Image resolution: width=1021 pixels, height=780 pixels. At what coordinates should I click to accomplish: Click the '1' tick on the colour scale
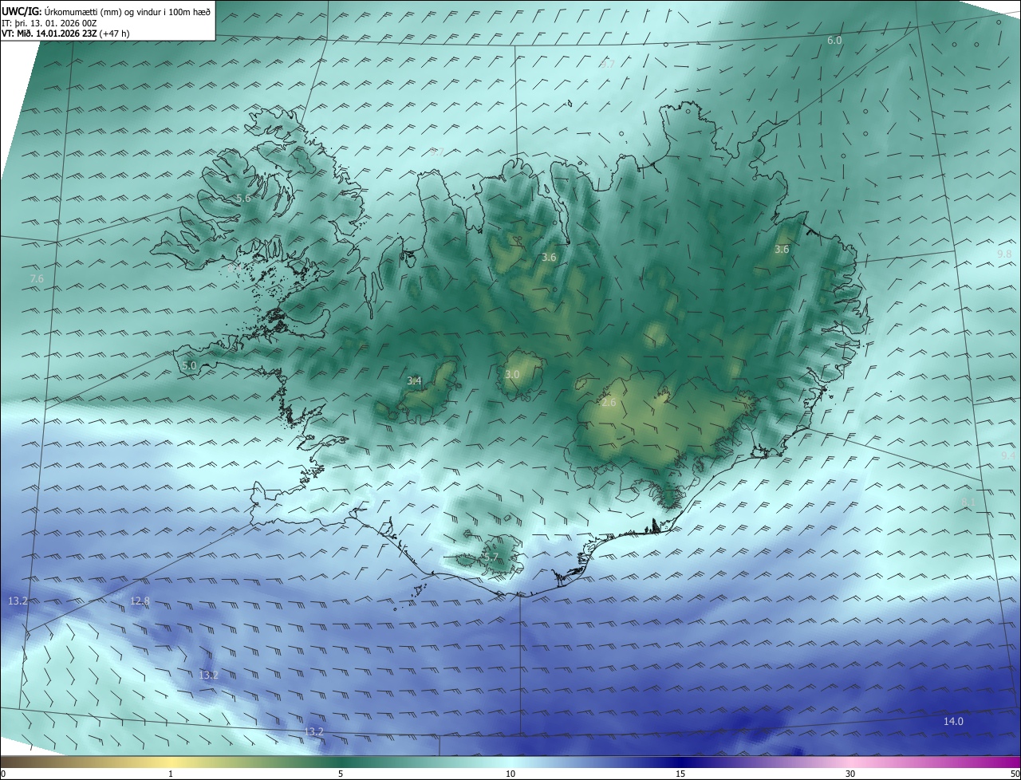[x=171, y=774]
